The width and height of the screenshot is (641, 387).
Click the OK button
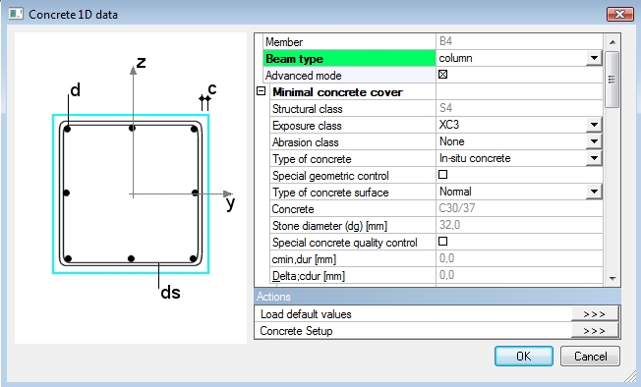click(524, 356)
